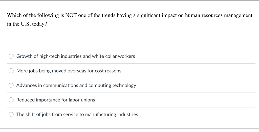Click the 'More jobs being moved overseas' answer text

point(69,71)
